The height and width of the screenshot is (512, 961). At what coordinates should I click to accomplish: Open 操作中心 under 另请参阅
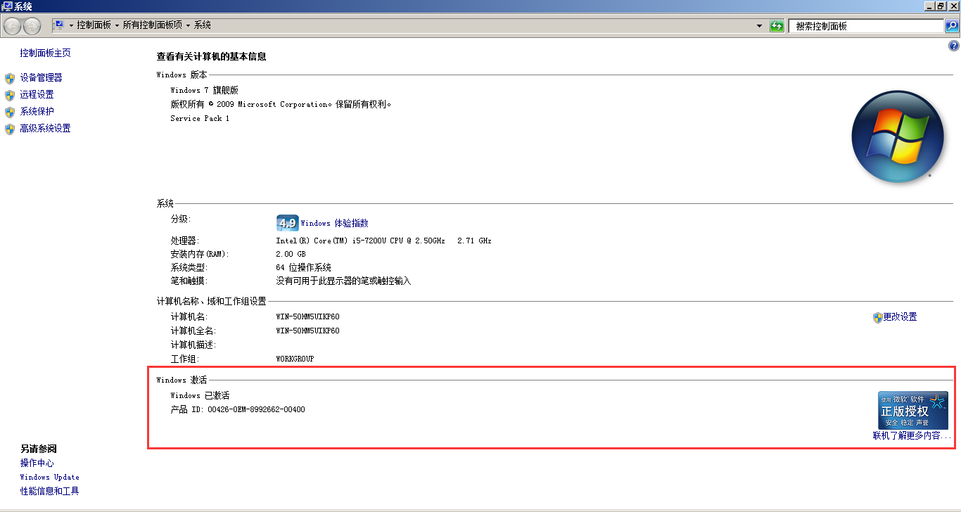click(x=37, y=463)
